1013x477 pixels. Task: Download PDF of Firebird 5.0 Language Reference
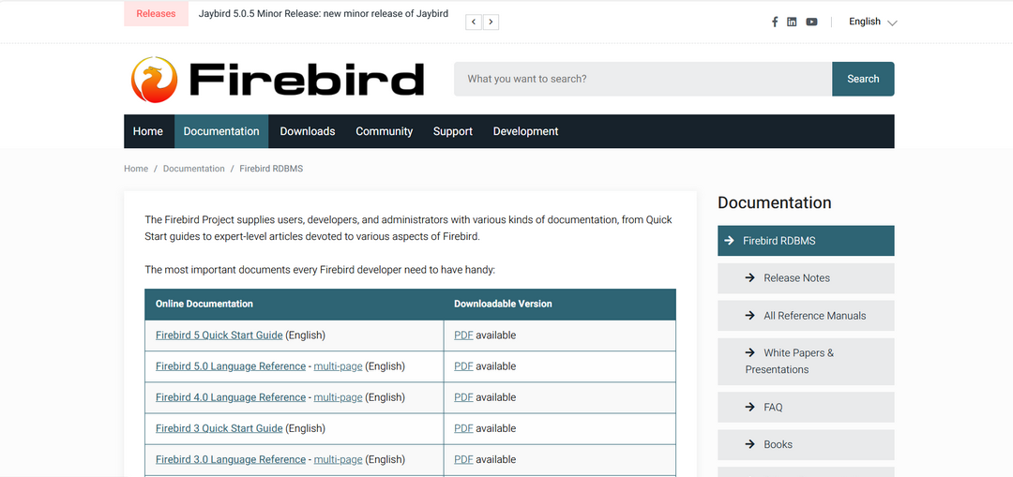click(464, 366)
